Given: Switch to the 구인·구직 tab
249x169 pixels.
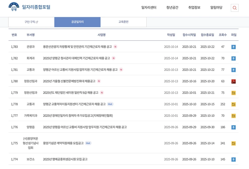Looking at the screenshot, I should [x=31, y=22].
